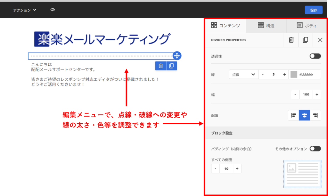328x196 pixels.
Task: Increase すべての側面 padding with plus
Action: [x=237, y=168]
